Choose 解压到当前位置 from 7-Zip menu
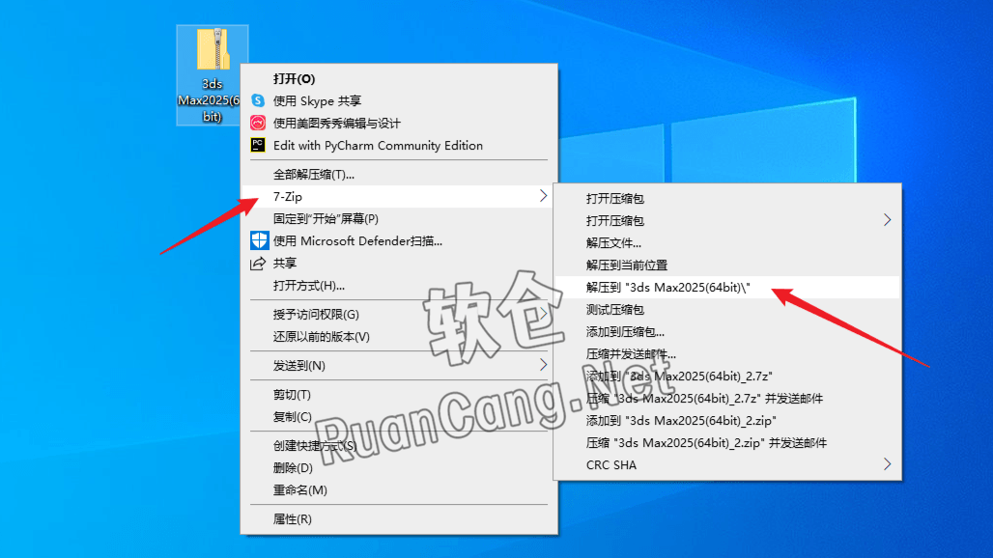 pos(627,265)
